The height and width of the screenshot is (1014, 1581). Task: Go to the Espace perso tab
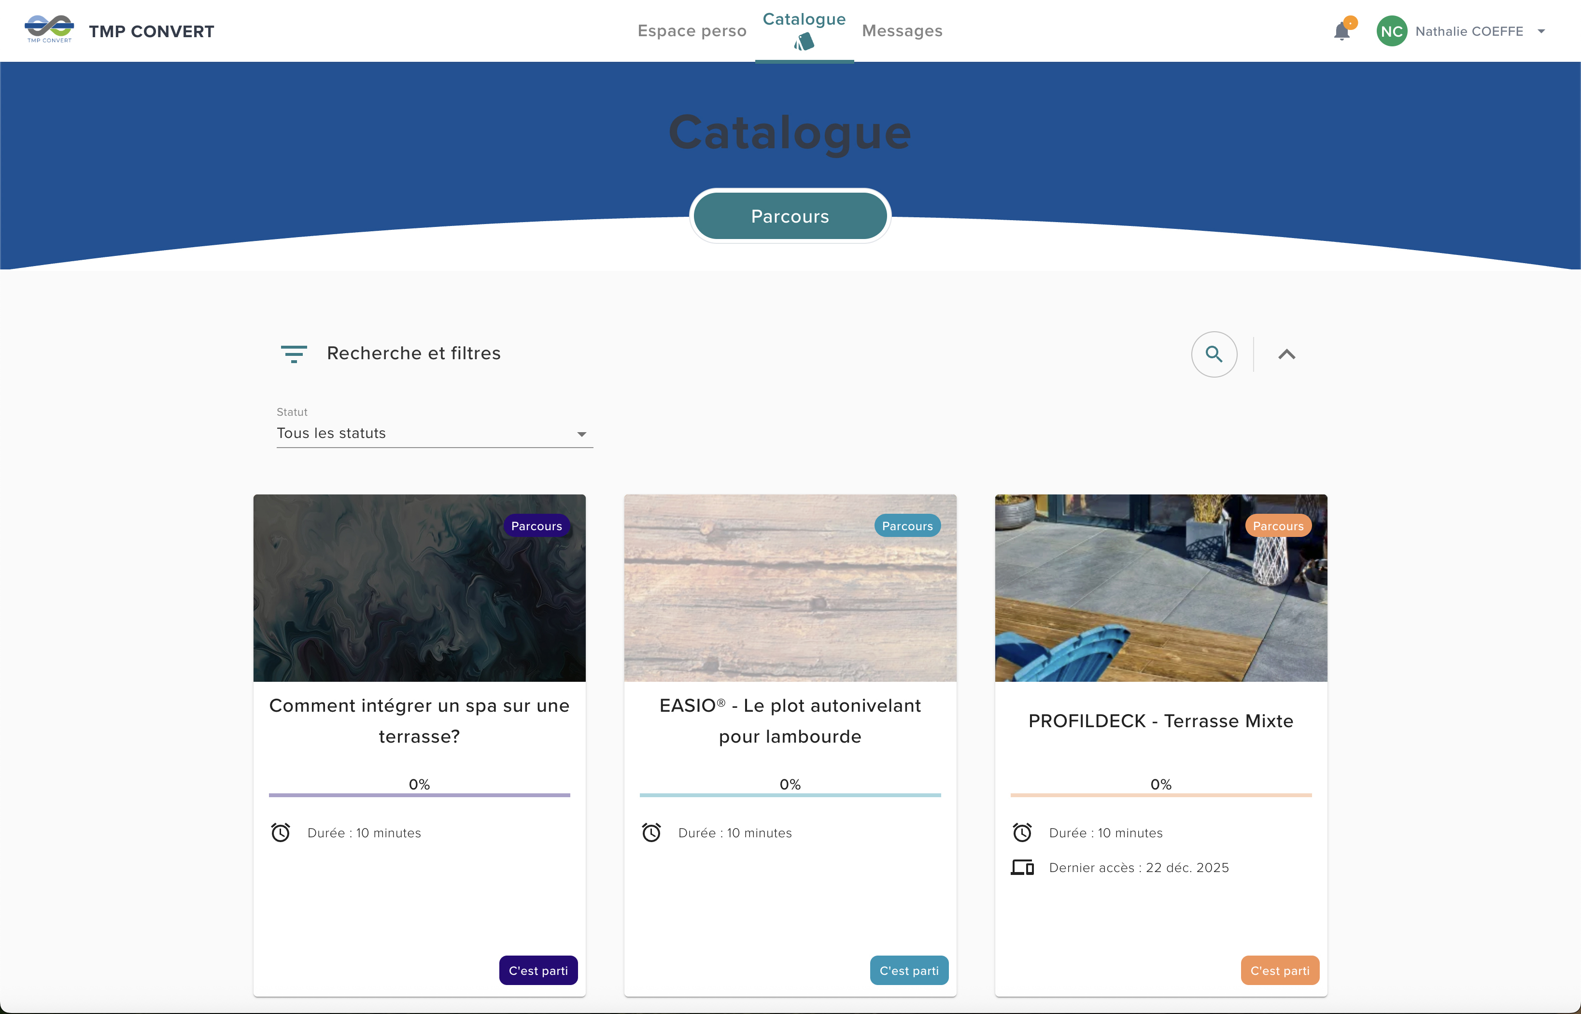(692, 31)
